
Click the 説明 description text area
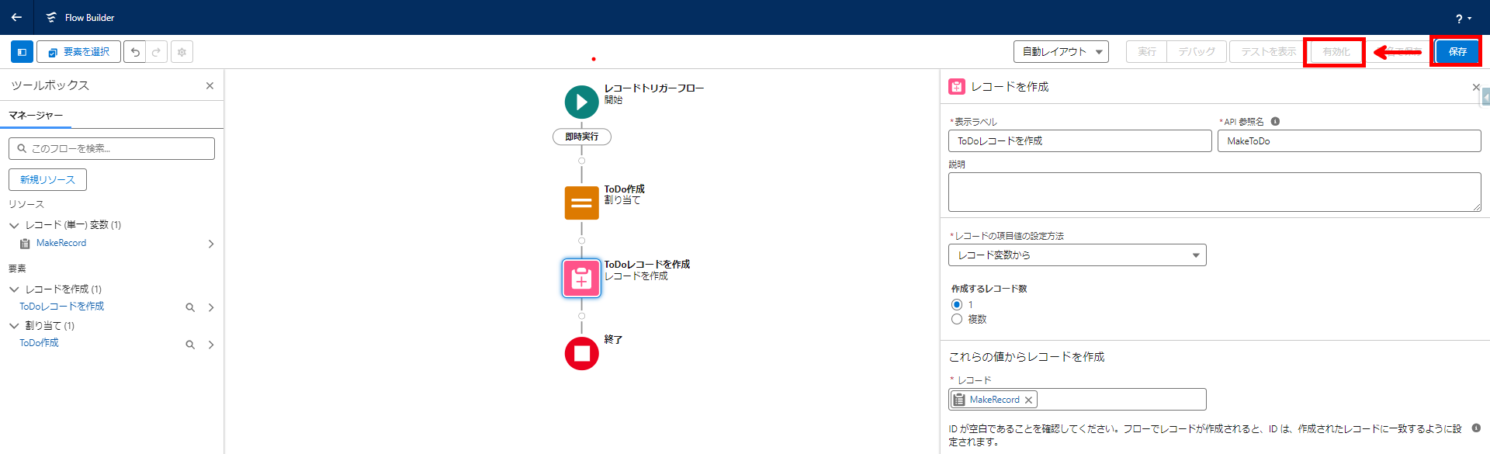[1215, 192]
